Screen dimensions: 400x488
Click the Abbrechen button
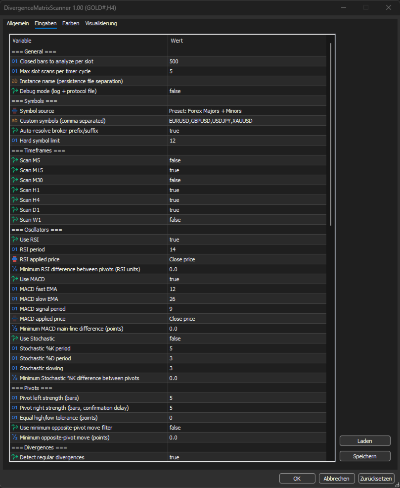[x=337, y=479]
